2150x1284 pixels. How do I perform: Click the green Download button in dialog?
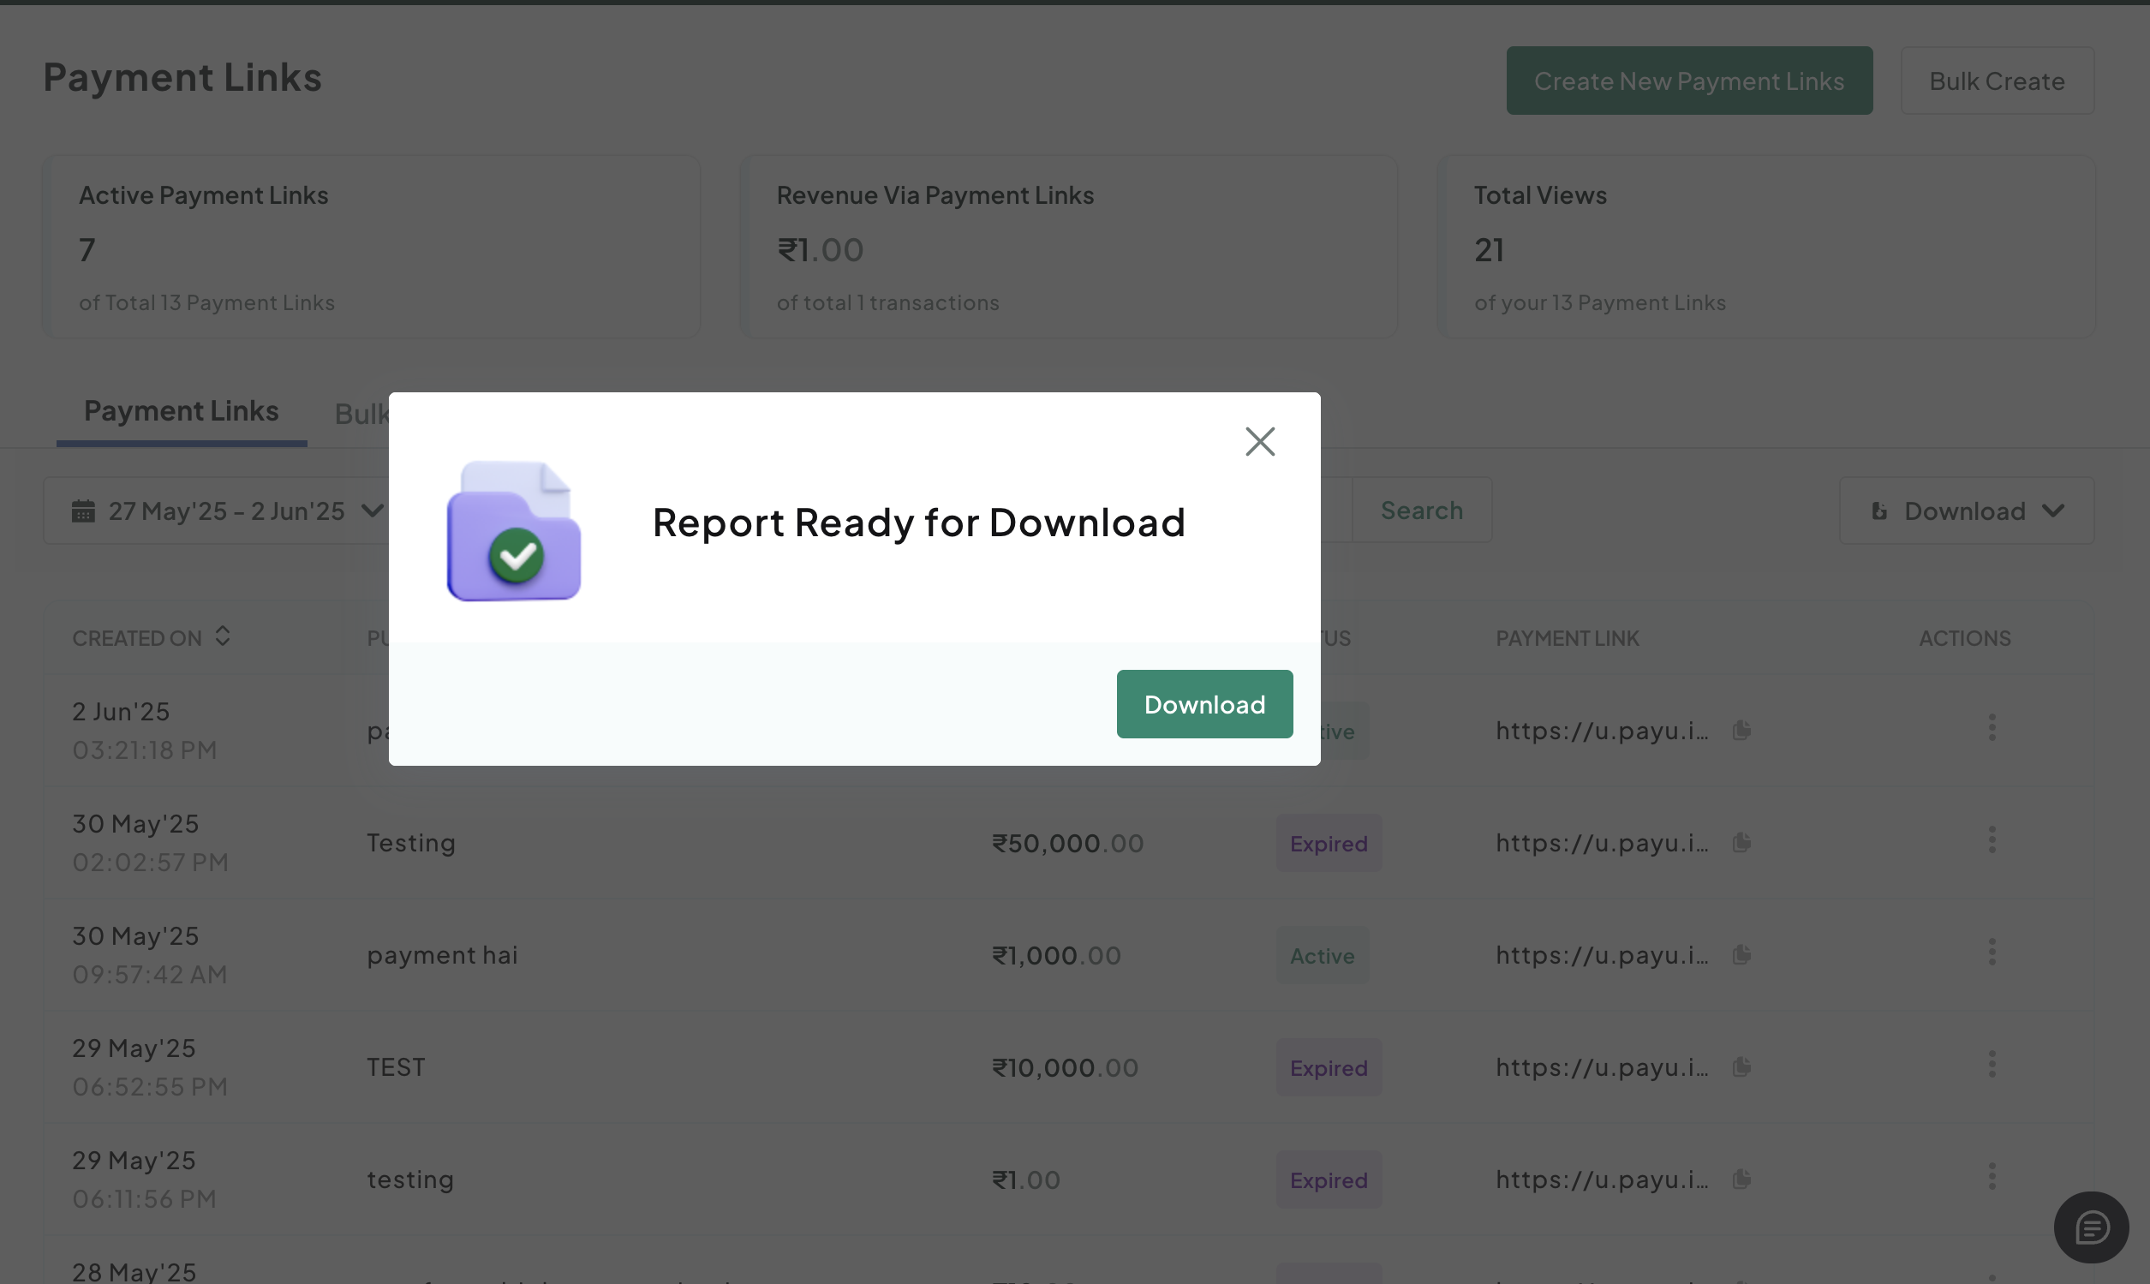[1204, 703]
